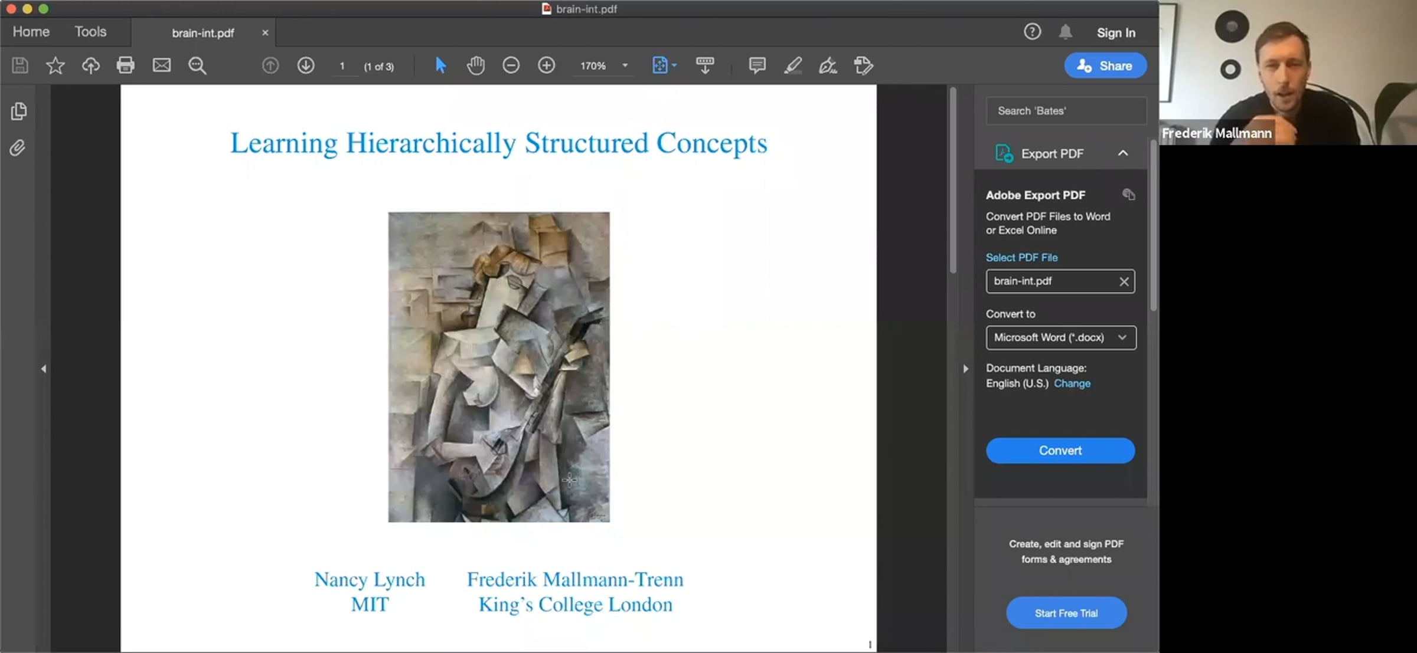Switch to the Tools tab

tap(90, 32)
